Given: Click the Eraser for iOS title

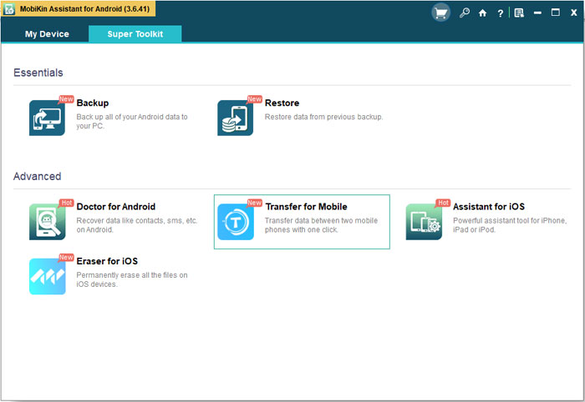Looking at the screenshot, I should pos(107,261).
